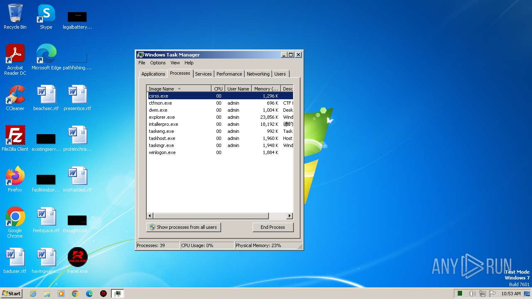532x299 pixels.
Task: Select the dwm.exe process row
Action: coord(220,110)
